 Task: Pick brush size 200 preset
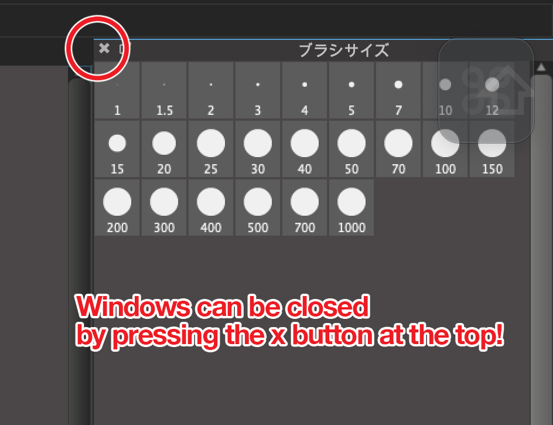pos(117,208)
